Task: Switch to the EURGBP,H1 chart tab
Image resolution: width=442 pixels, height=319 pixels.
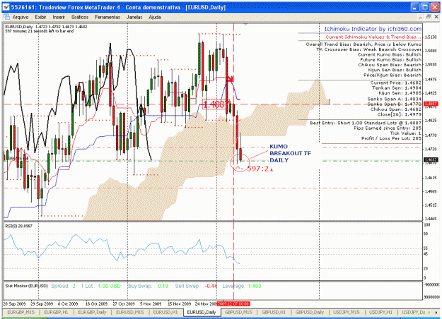Action: click(56, 312)
